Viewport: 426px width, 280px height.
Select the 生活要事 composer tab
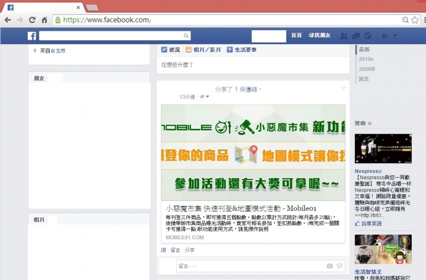pos(242,50)
